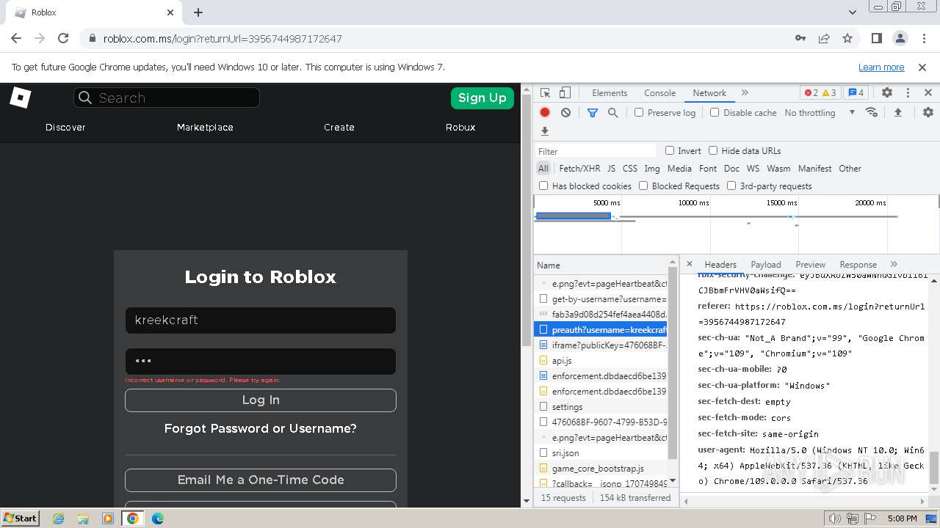Switch to the Console tab

click(659, 93)
